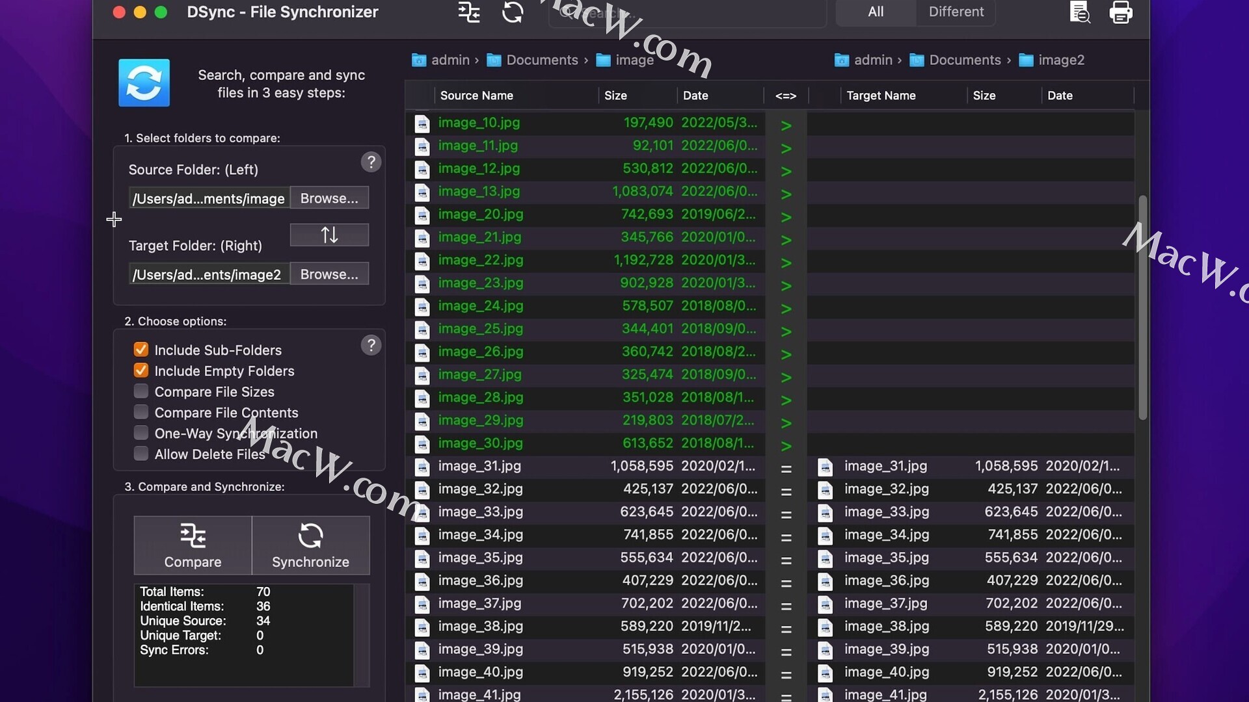1249x702 pixels.
Task: Click the Target Folder path field
Action: pos(209,275)
